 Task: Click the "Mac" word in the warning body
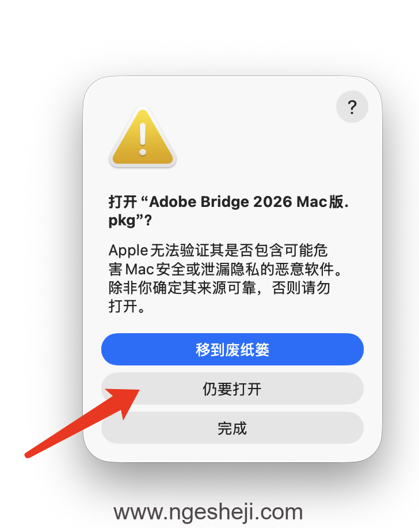(138, 269)
